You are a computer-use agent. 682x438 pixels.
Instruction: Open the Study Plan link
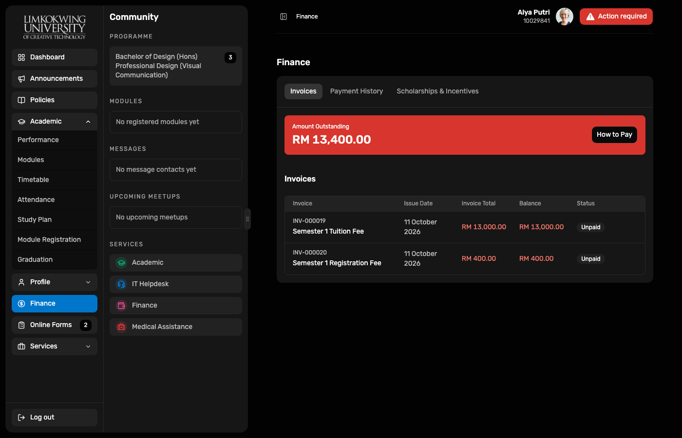pos(55,220)
